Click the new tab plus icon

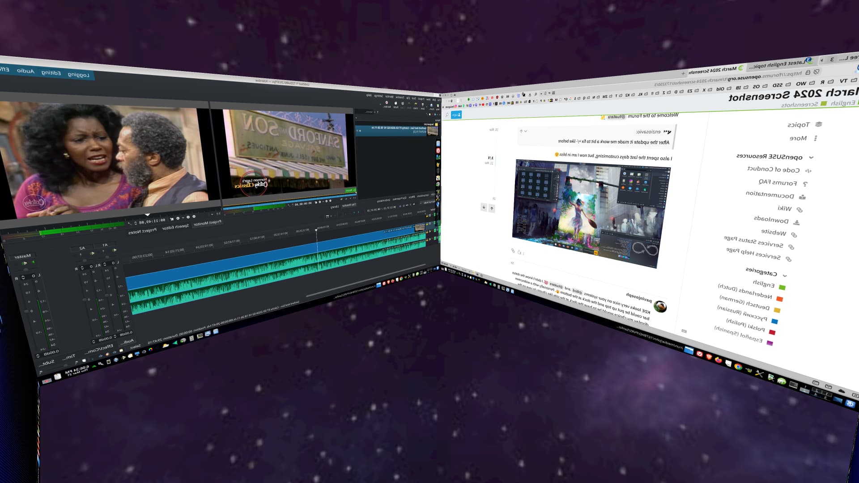(x=683, y=73)
